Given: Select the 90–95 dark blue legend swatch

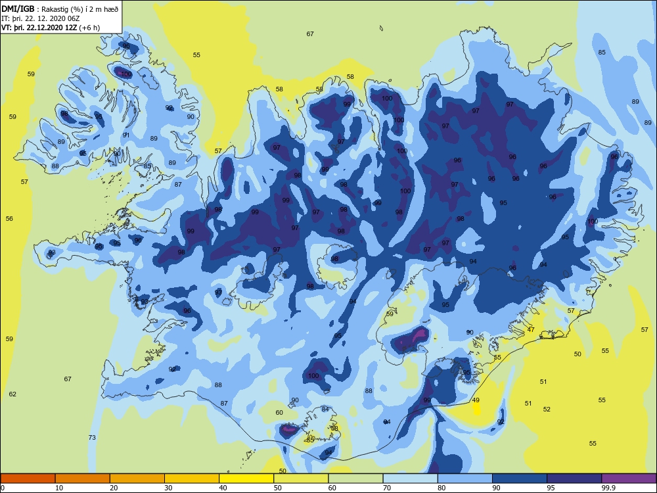Looking at the screenshot, I should [x=520, y=479].
